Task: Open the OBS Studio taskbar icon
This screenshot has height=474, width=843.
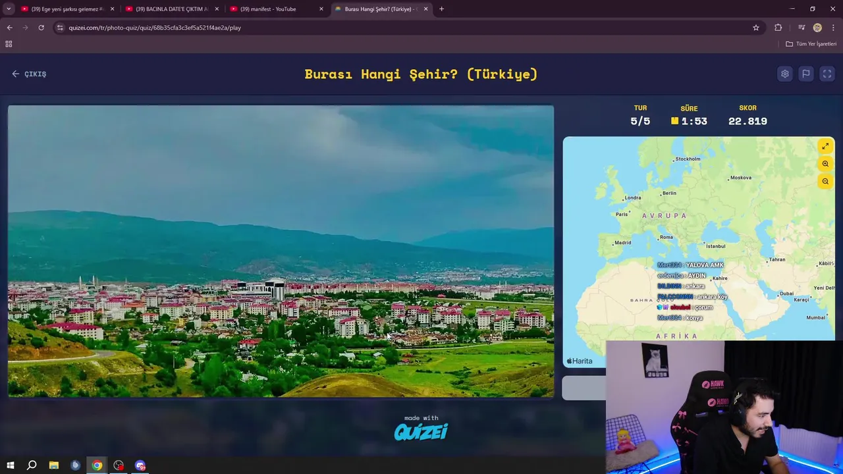Action: tap(119, 465)
